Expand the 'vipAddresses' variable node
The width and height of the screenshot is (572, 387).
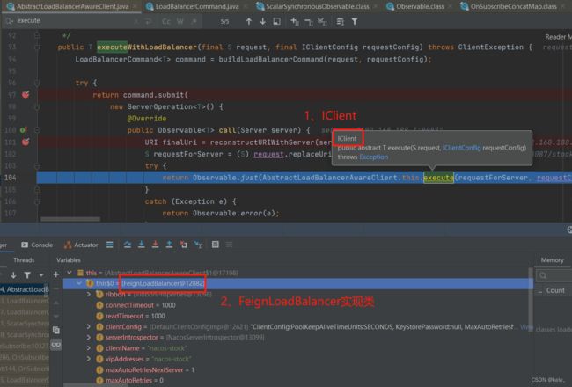click(88, 359)
